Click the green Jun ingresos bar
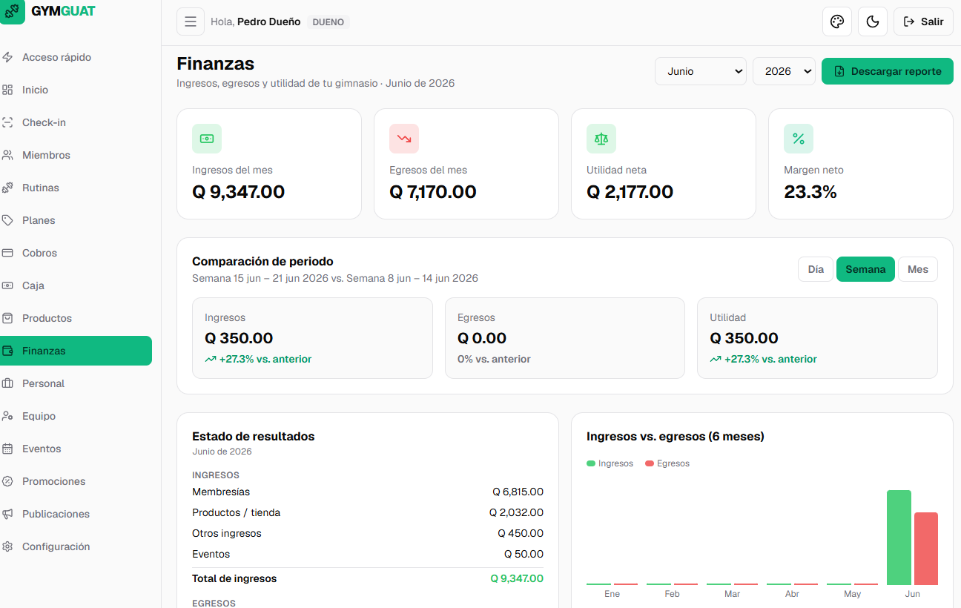Image resolution: width=961 pixels, height=608 pixels. pyautogui.click(x=899, y=538)
